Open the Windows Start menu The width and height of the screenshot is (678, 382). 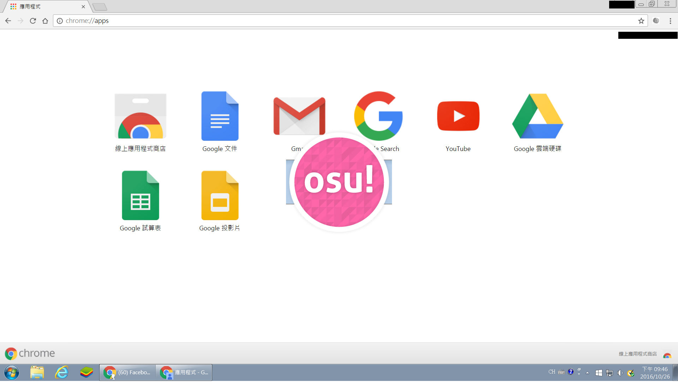click(12, 373)
